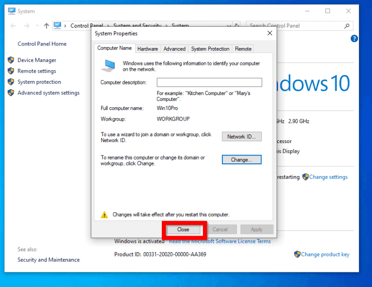Click the search magnifier icon

coord(347,26)
